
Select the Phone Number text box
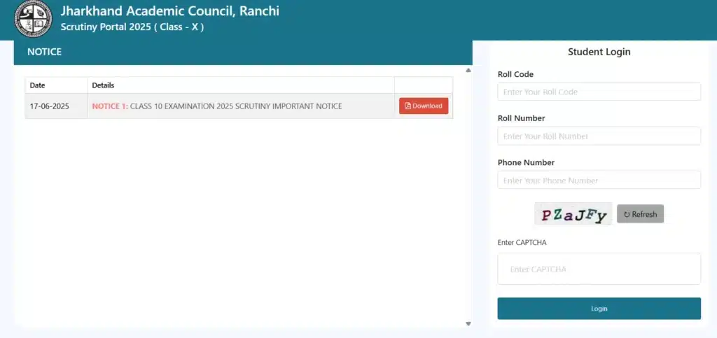pos(599,180)
